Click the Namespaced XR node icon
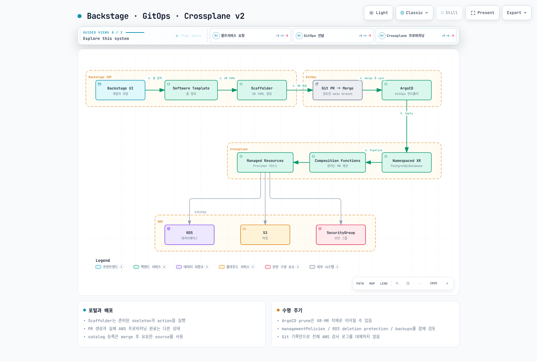537x362 pixels. coord(386,156)
